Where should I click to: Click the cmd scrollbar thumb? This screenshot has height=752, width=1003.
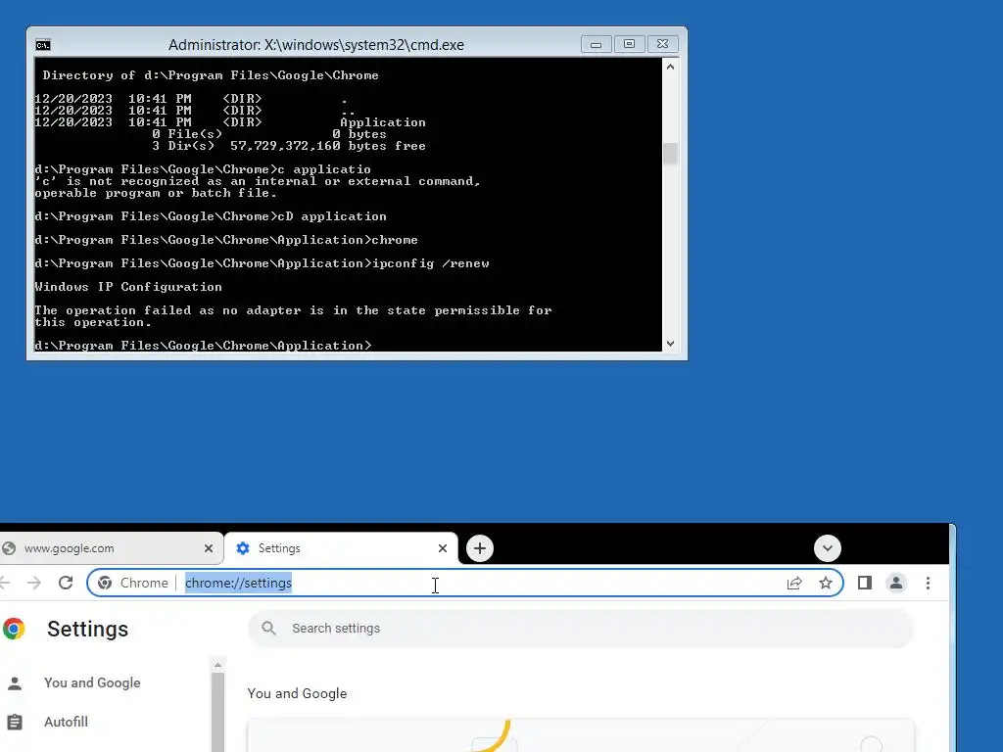click(x=670, y=154)
